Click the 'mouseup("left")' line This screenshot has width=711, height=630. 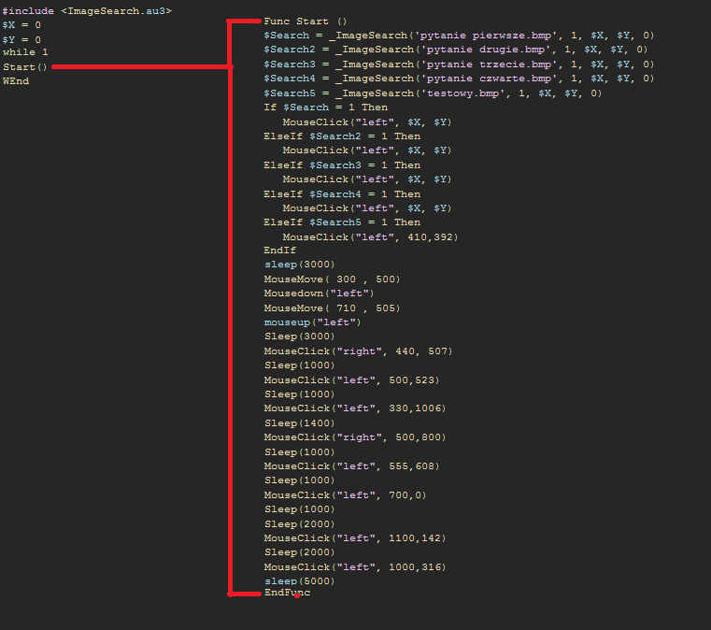tap(312, 322)
